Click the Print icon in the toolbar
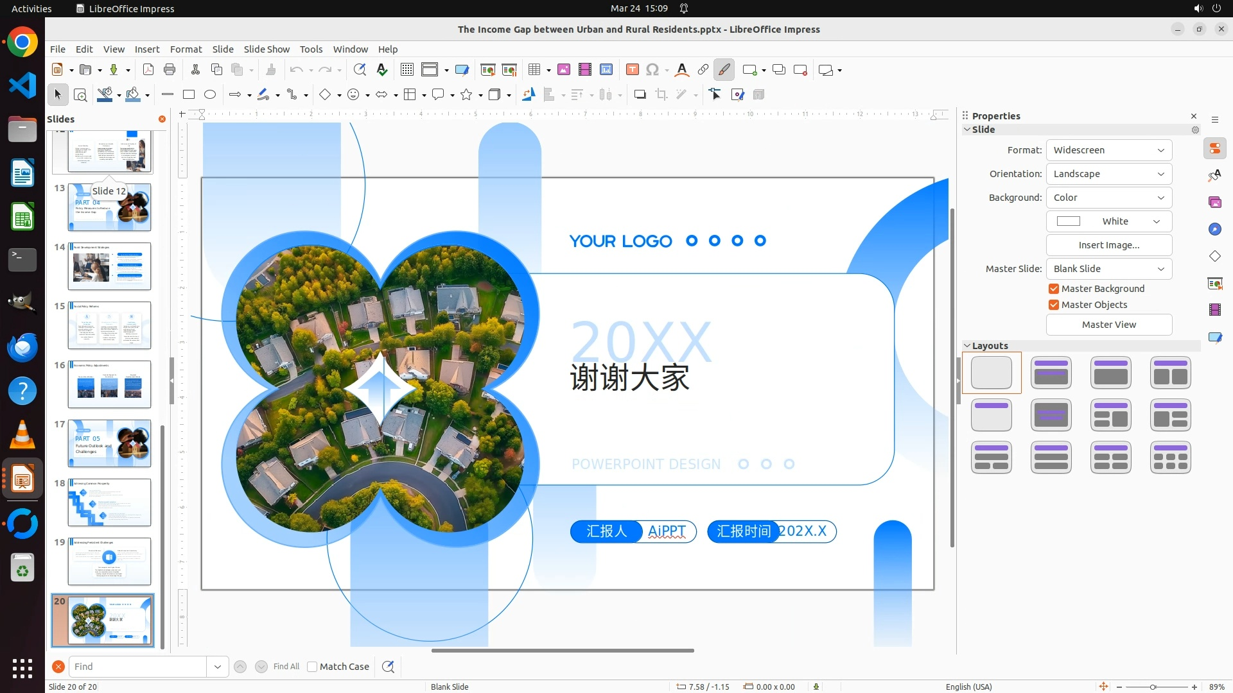The height and width of the screenshot is (693, 1233). (x=170, y=70)
